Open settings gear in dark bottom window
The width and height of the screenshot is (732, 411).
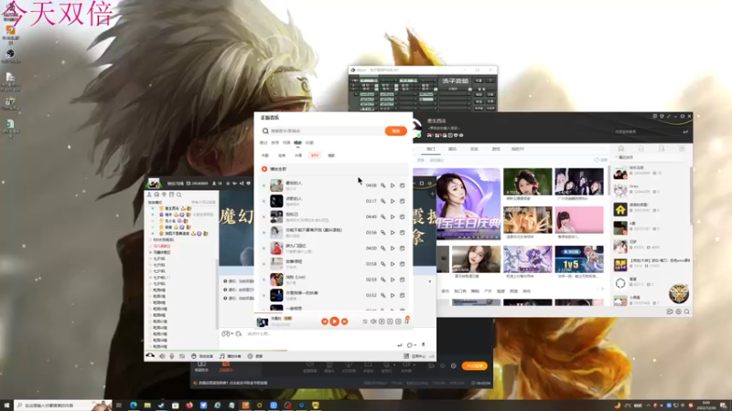453,366
